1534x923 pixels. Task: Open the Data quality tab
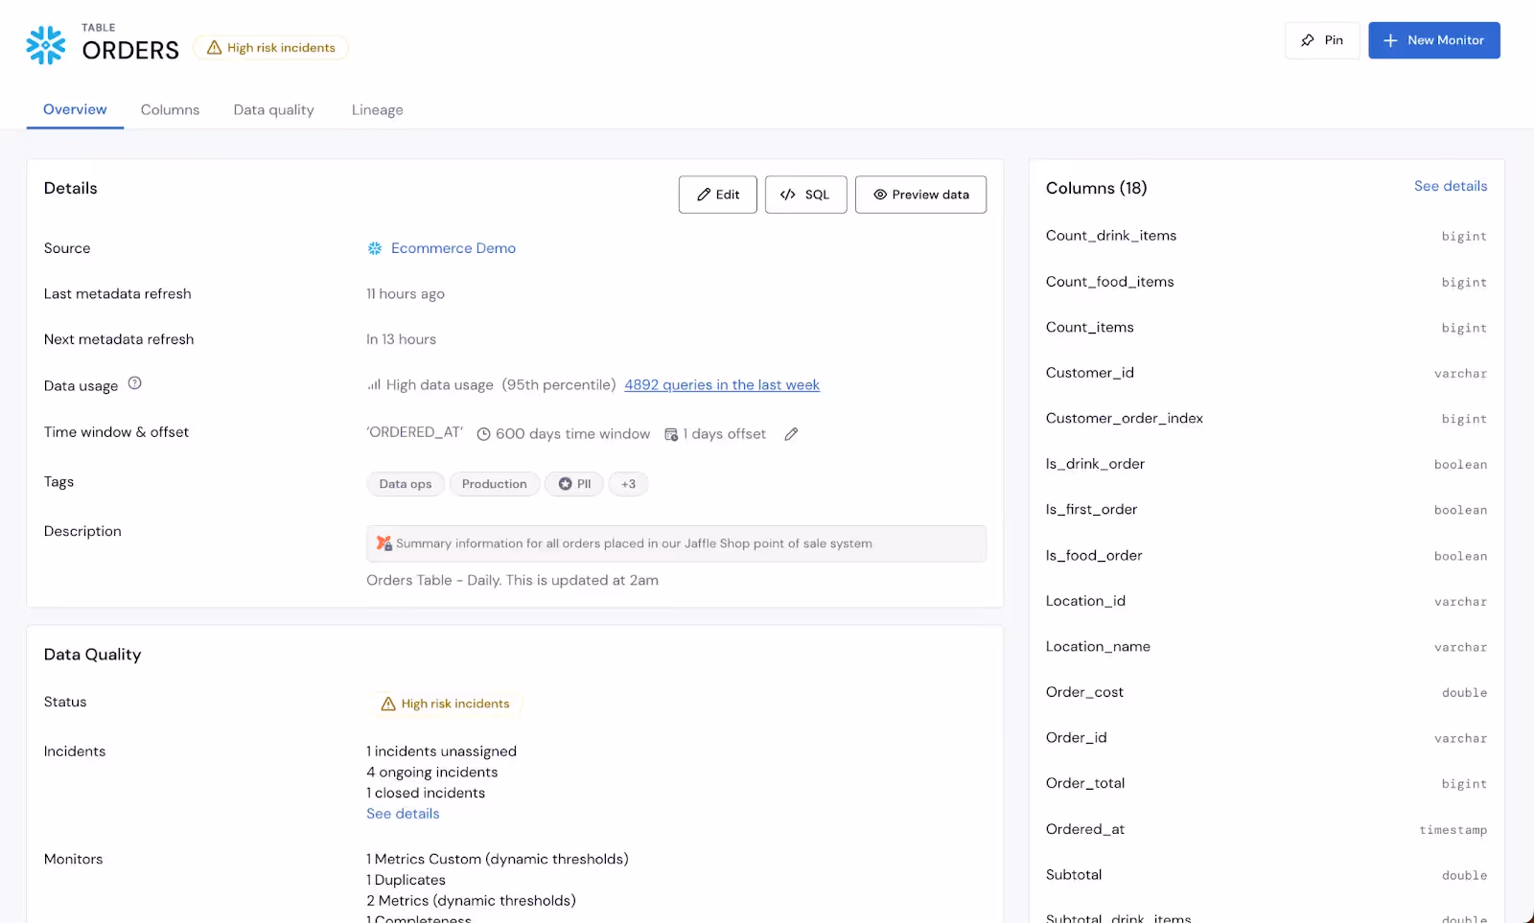coord(273,110)
